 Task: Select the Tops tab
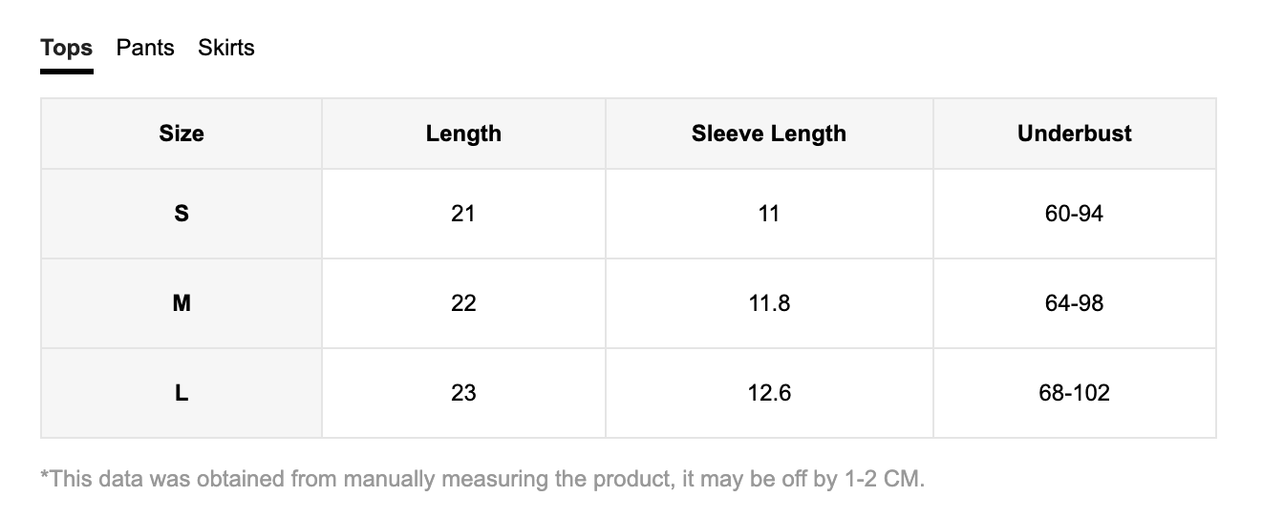(67, 48)
